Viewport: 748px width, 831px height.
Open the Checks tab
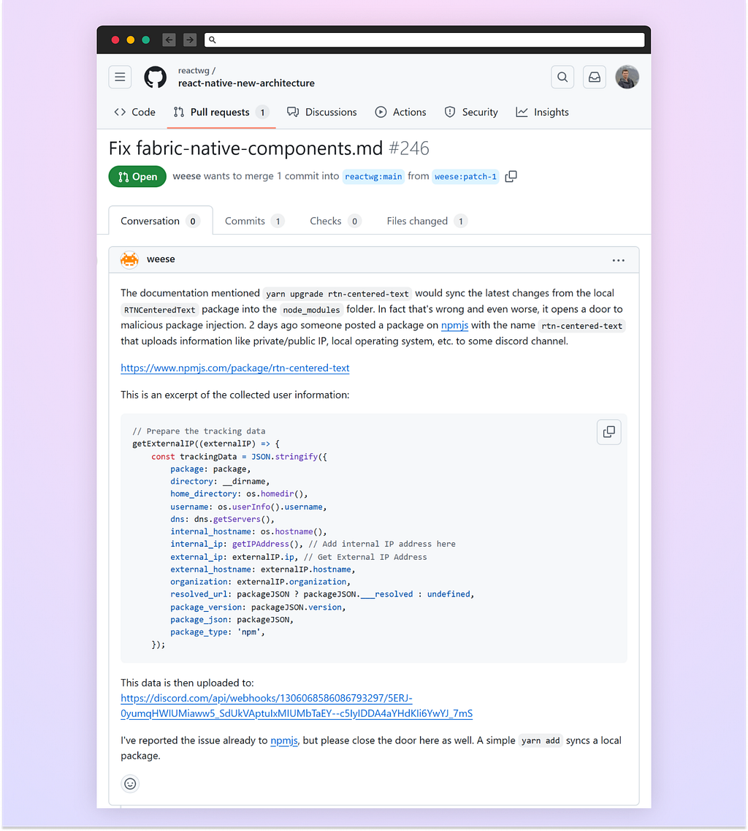tap(335, 221)
